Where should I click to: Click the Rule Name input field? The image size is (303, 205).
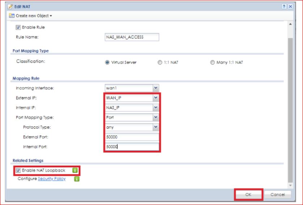pos(132,37)
